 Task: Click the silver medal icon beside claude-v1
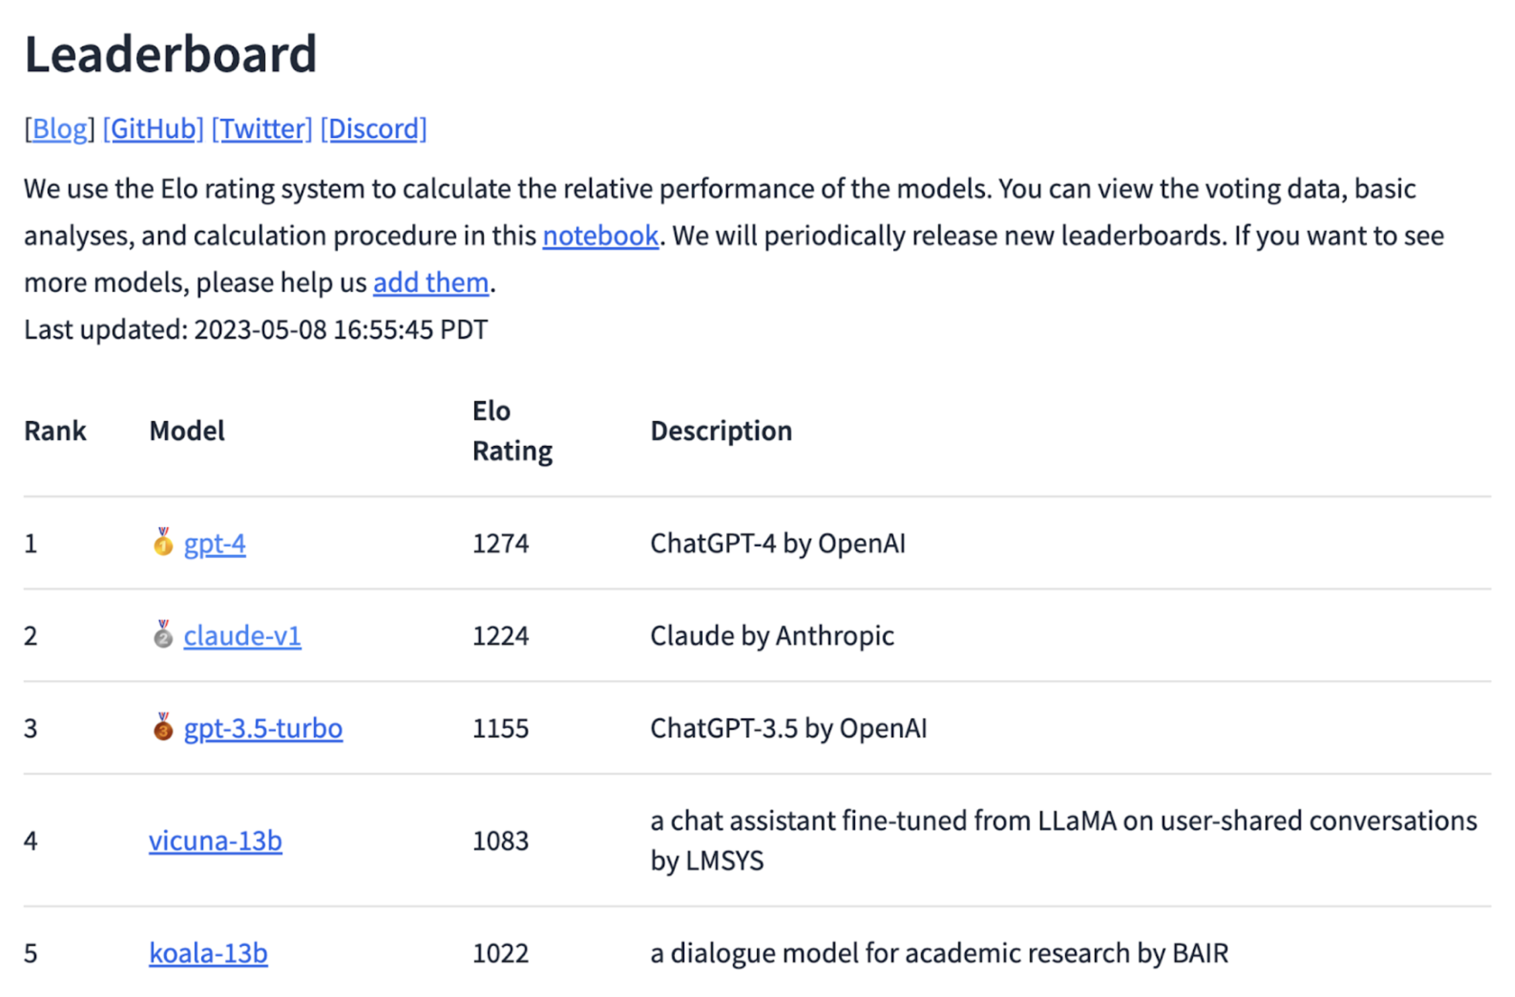(x=163, y=634)
